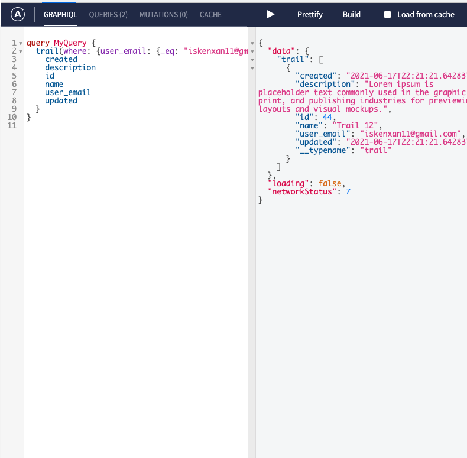The height and width of the screenshot is (458, 467).
Task: Collapse the trail selection fold arrow on line 2
Action: pos(21,51)
